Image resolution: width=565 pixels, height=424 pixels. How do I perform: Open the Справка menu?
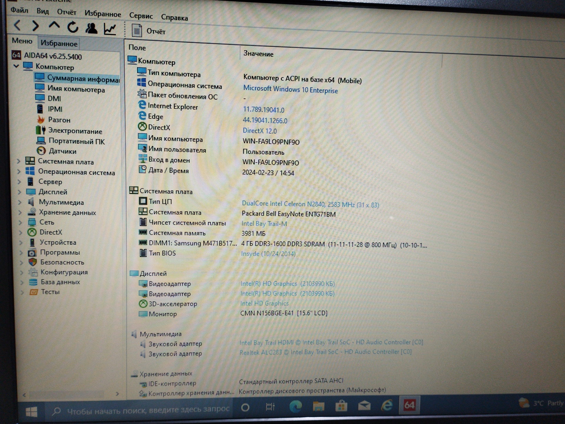coord(174,18)
